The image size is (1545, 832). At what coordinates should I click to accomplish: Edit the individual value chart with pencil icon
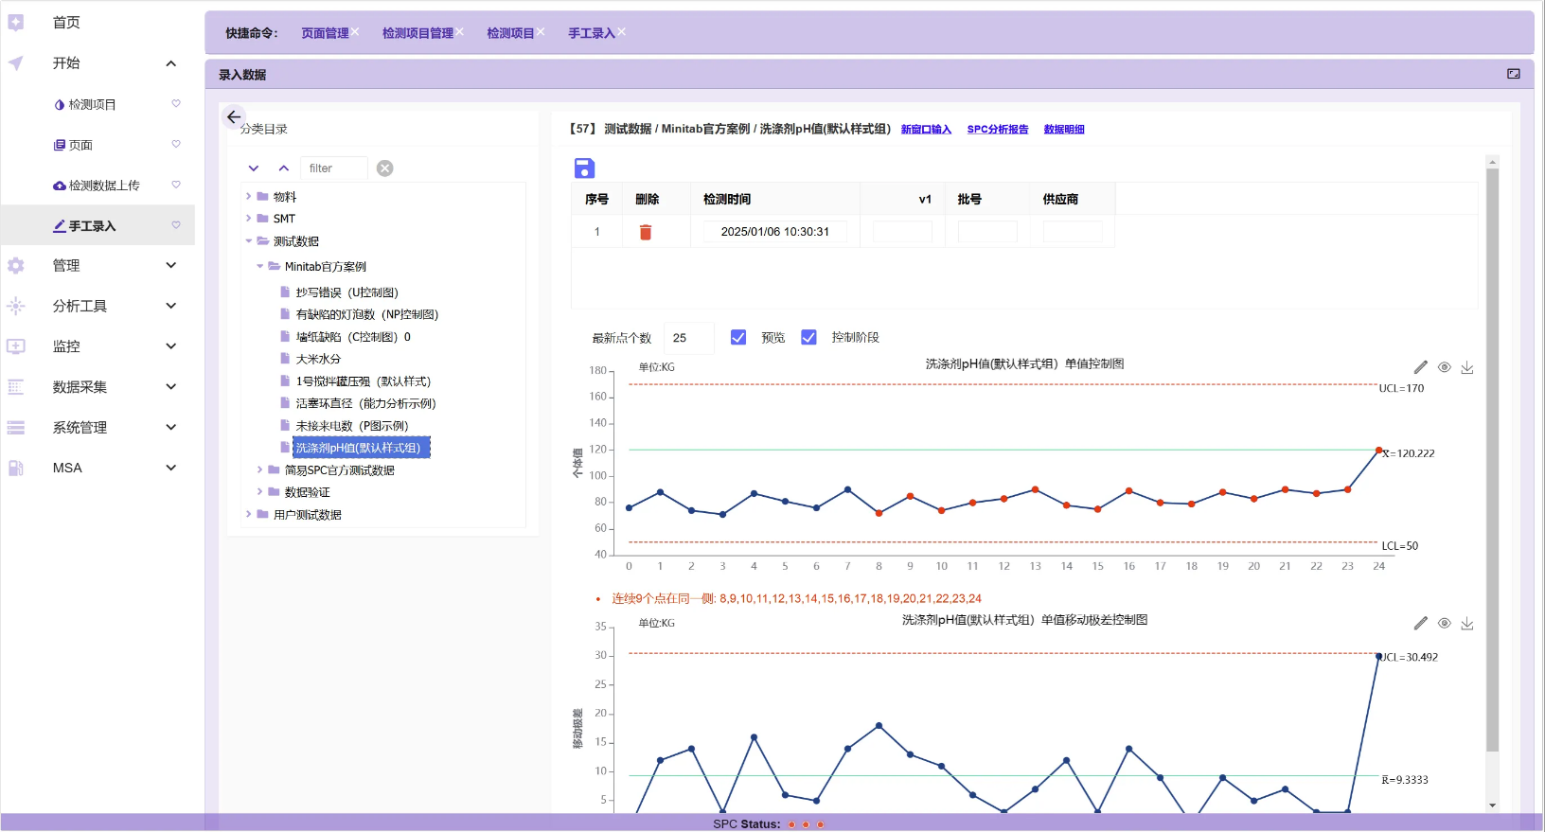tap(1420, 367)
